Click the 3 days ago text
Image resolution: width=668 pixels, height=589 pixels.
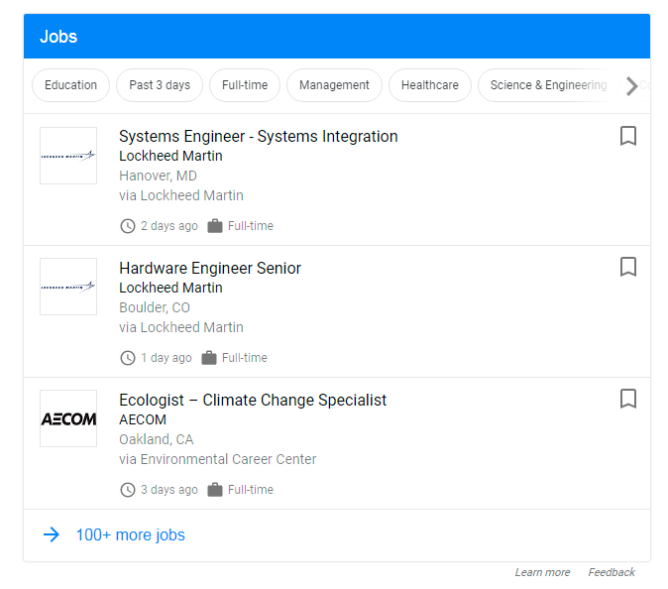[x=169, y=490]
